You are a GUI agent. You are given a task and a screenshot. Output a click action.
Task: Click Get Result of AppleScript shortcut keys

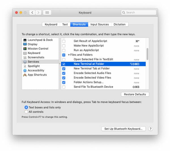click(137, 41)
